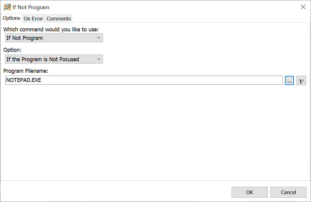311x202 pixels.
Task: Confirm the dialog with OK
Action: pos(250,192)
